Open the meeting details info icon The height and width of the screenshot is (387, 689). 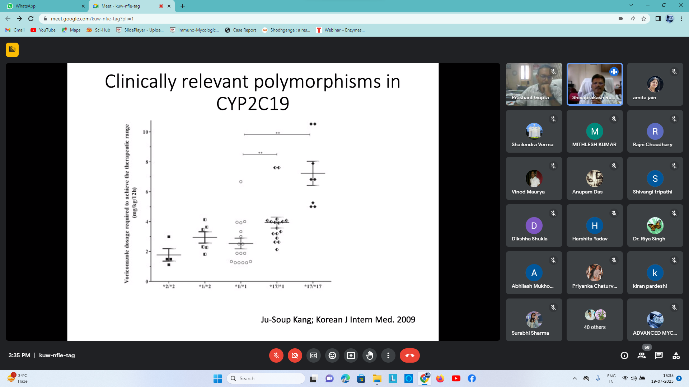click(624, 355)
